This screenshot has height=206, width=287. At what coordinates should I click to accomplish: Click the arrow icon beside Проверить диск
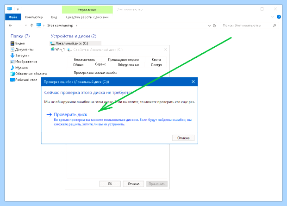click(x=49, y=115)
